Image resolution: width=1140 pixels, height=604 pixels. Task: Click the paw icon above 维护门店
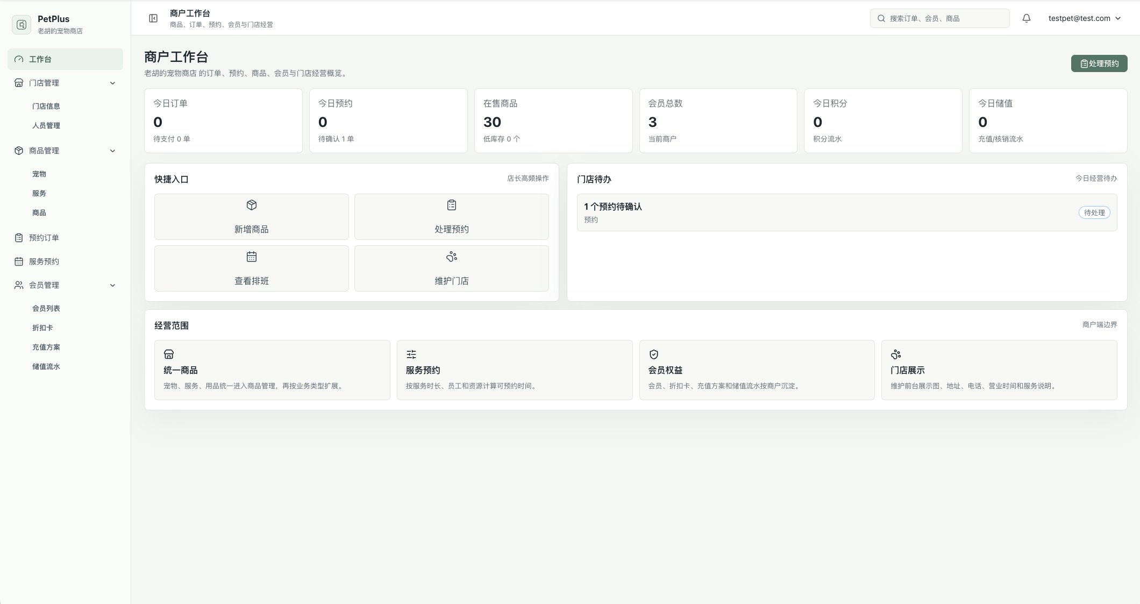pyautogui.click(x=452, y=257)
